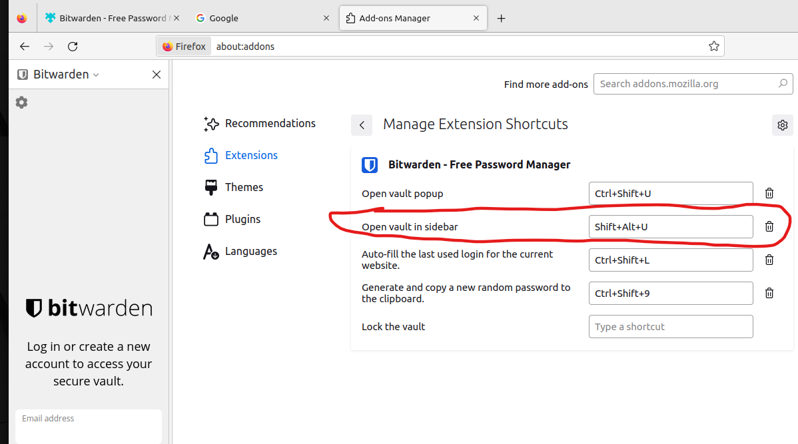Click the search magnifier icon
The width and height of the screenshot is (798, 444).
coord(783,83)
